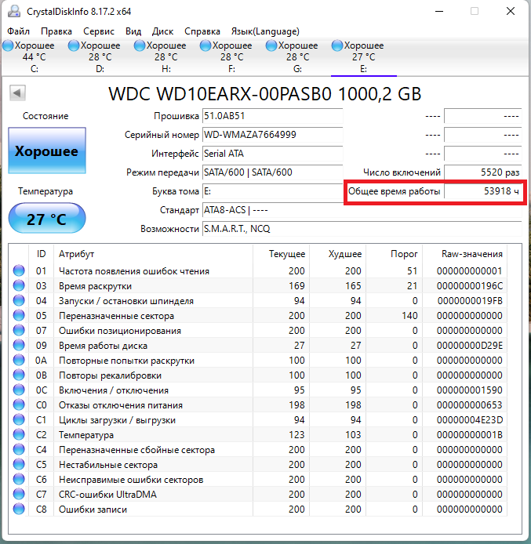The width and height of the screenshot is (531, 544).
Task: Click the Буква тома field E:
Action: coord(272,191)
